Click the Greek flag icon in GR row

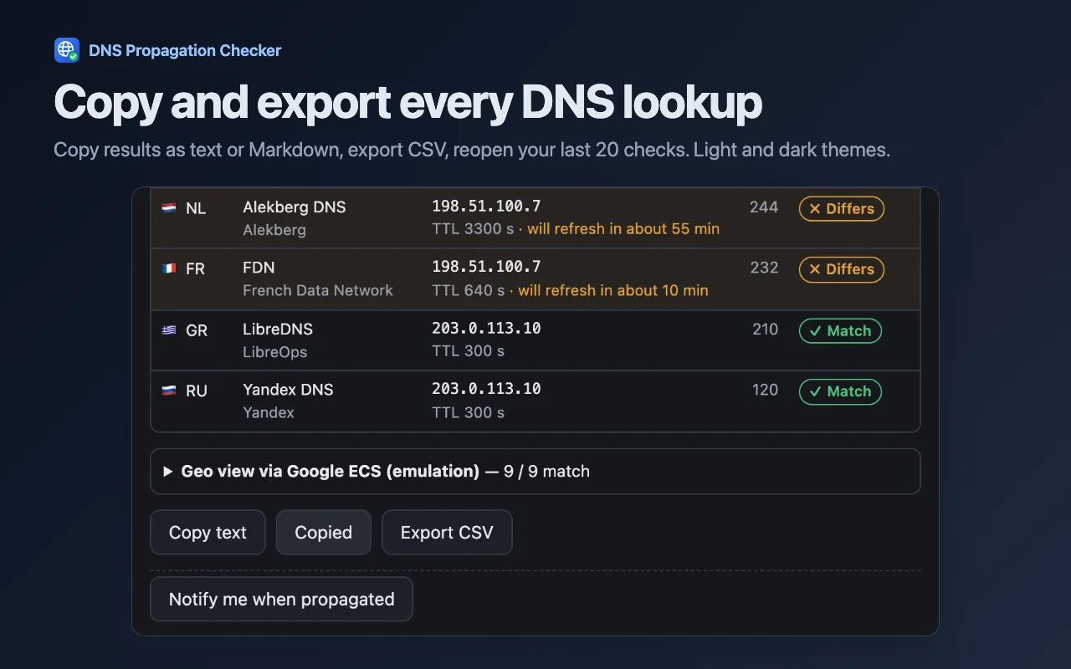tap(169, 330)
